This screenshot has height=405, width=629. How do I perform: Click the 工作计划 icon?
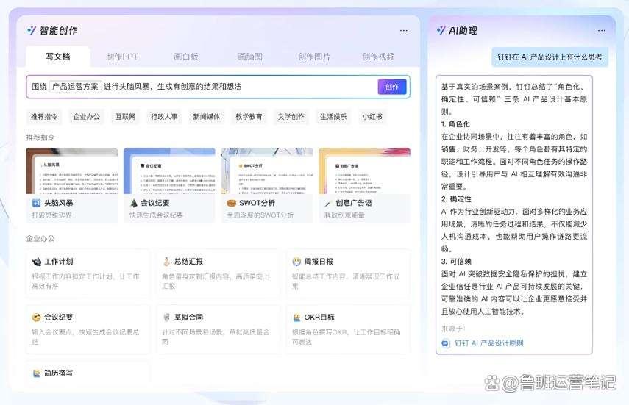37,262
